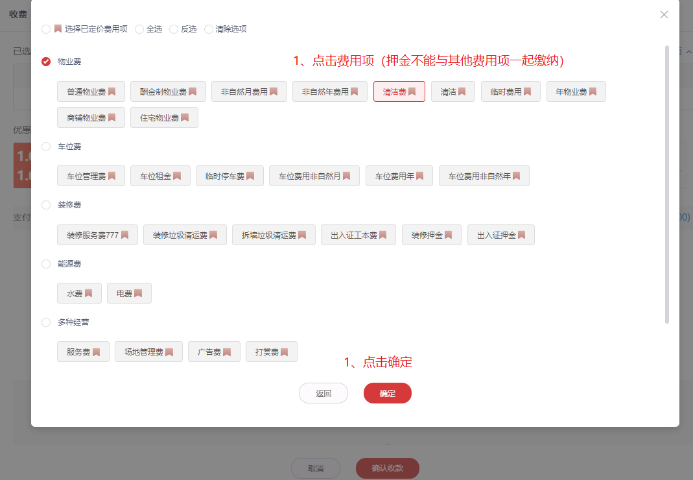Select the 清除选项 radio option

209,29
